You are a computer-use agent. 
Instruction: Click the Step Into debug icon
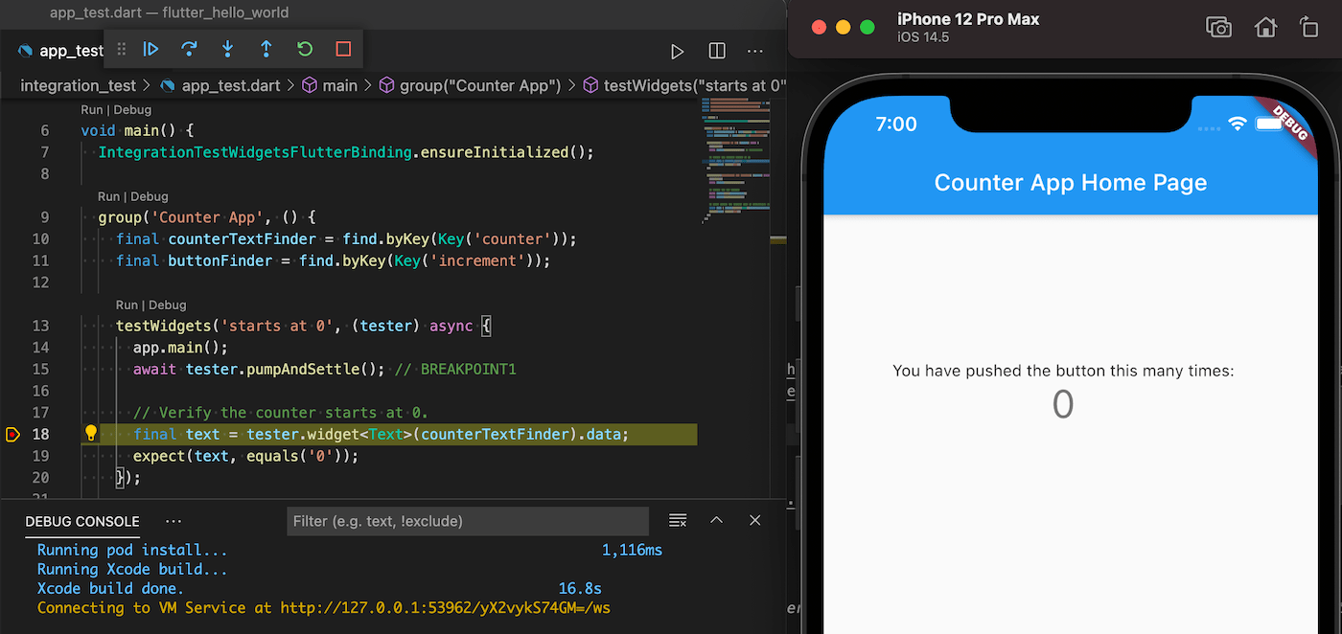pos(228,50)
